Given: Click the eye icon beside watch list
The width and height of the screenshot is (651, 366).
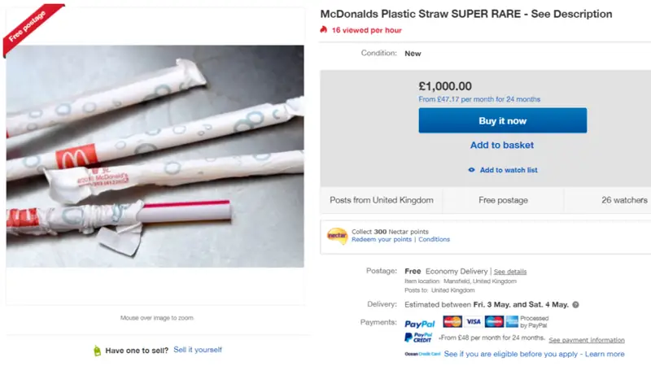Looking at the screenshot, I should 472,170.
